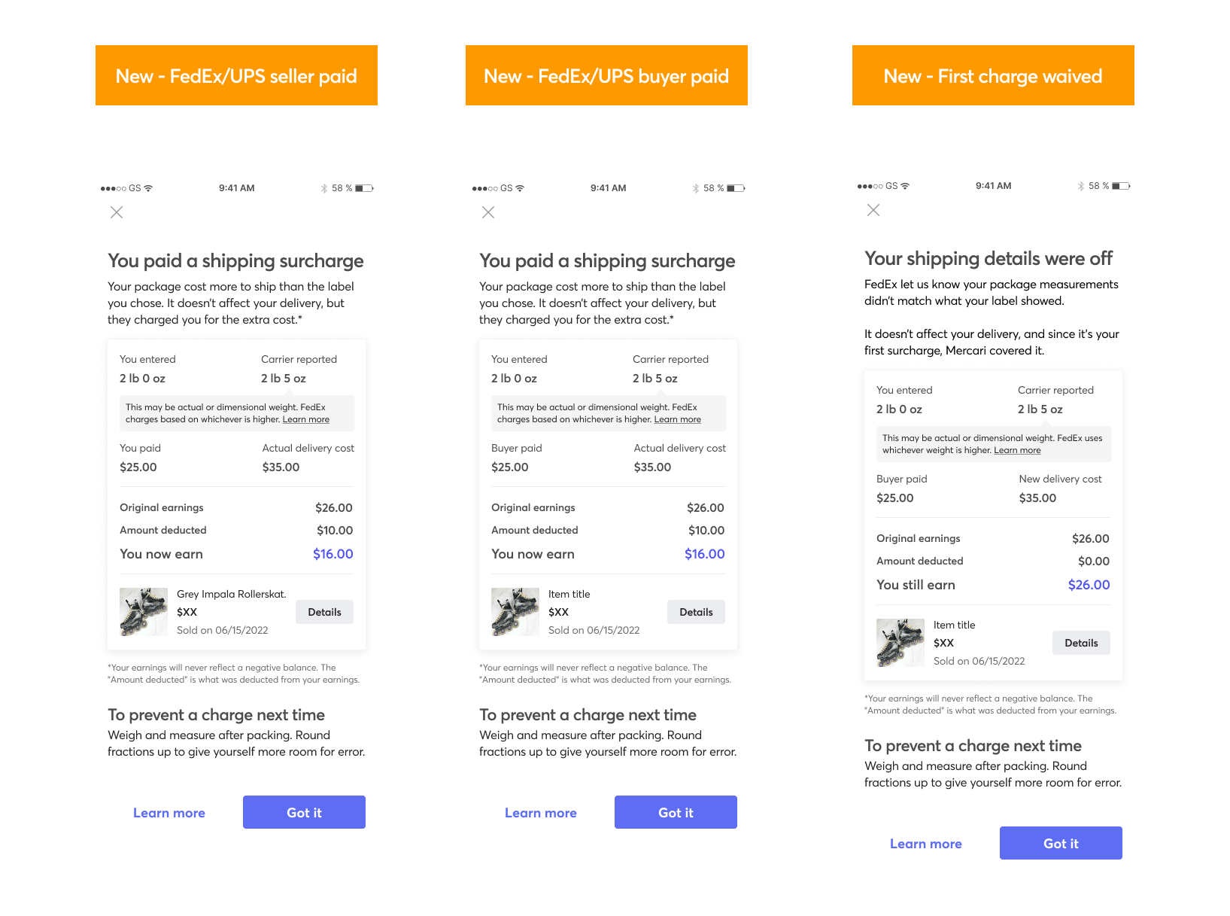Select the New - First charge waived label
Image resolution: width=1230 pixels, height=916 pixels.
point(993,75)
